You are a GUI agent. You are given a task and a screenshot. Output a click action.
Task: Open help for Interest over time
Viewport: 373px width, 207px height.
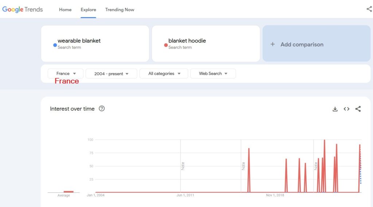102,109
